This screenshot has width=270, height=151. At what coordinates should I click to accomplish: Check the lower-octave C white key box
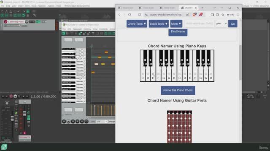(x=143, y=74)
